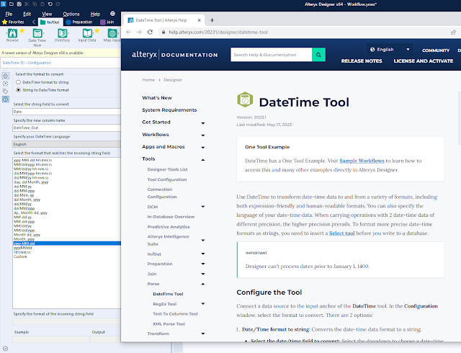Open the string field to convert dropdown

coord(66,112)
